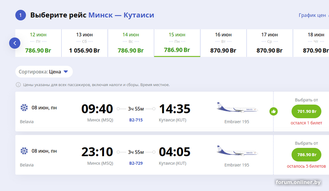Viewport: 329px width, 191px height.
Task: Click the thumbs-up recommended flight icon
Action: 273,111
